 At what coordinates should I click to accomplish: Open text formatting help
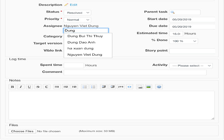click(159, 87)
